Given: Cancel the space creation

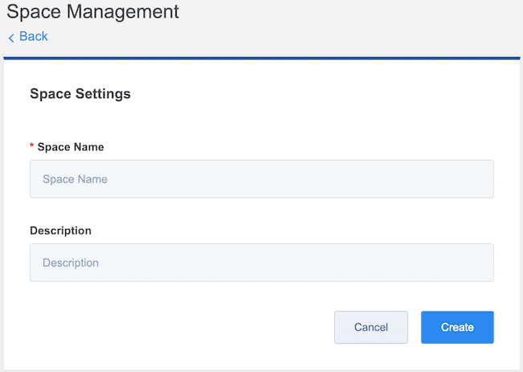Looking at the screenshot, I should point(371,327).
